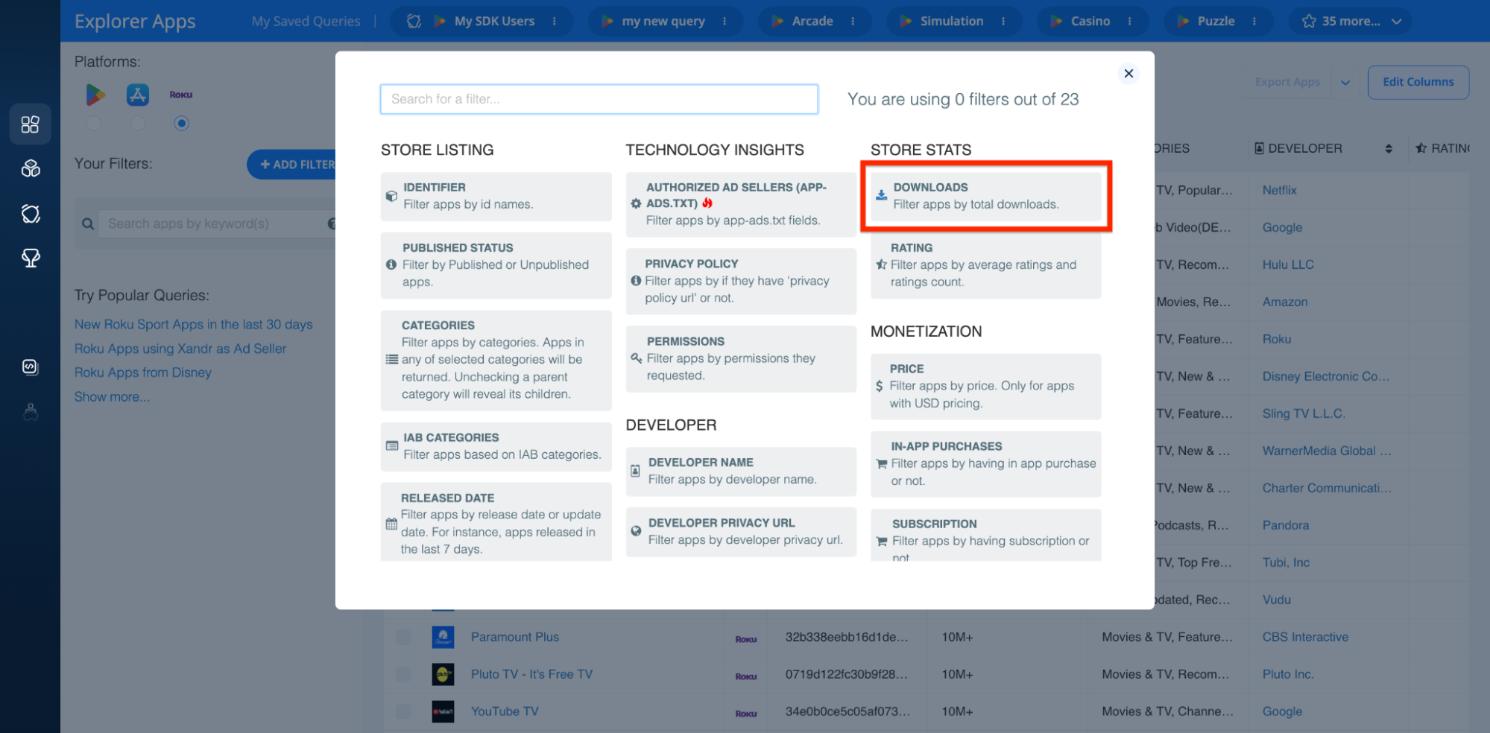This screenshot has height=733, width=1490.
Task: Open Roku Apps using Xandr query link
Action: 180,349
